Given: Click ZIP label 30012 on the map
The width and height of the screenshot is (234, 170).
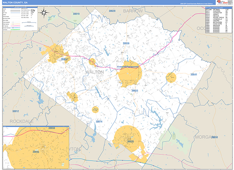Looking at the screenshot, I should coord(16,111).
